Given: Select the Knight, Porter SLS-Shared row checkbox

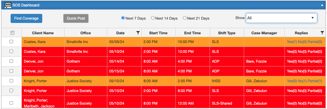Looking at the screenshot, I should click(x=11, y=103).
